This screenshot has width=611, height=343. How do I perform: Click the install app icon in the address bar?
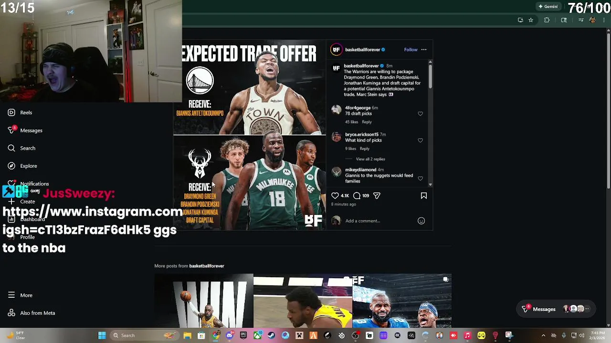point(520,20)
